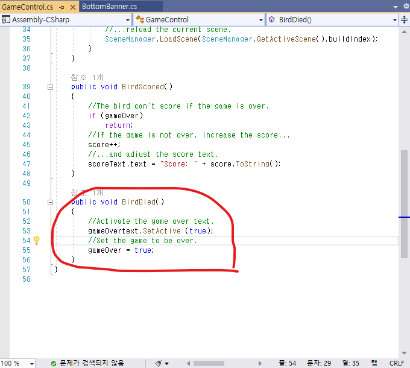Click the vertical scrollbar thumb
The width and height of the screenshot is (410, 368).
tap(404, 204)
